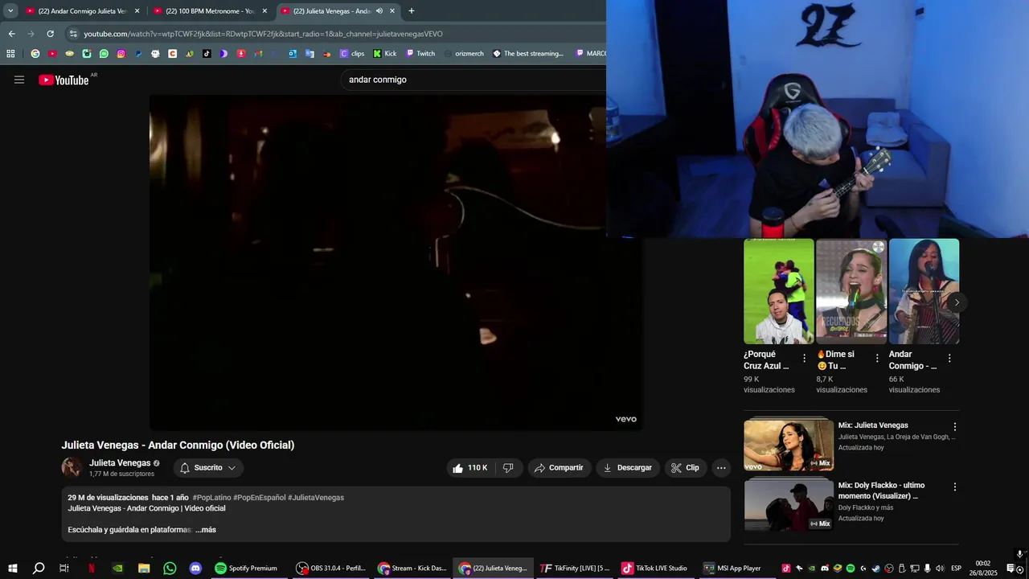Open Julieta Venegas channel avatar
The image size is (1029, 579).
pyautogui.click(x=72, y=467)
